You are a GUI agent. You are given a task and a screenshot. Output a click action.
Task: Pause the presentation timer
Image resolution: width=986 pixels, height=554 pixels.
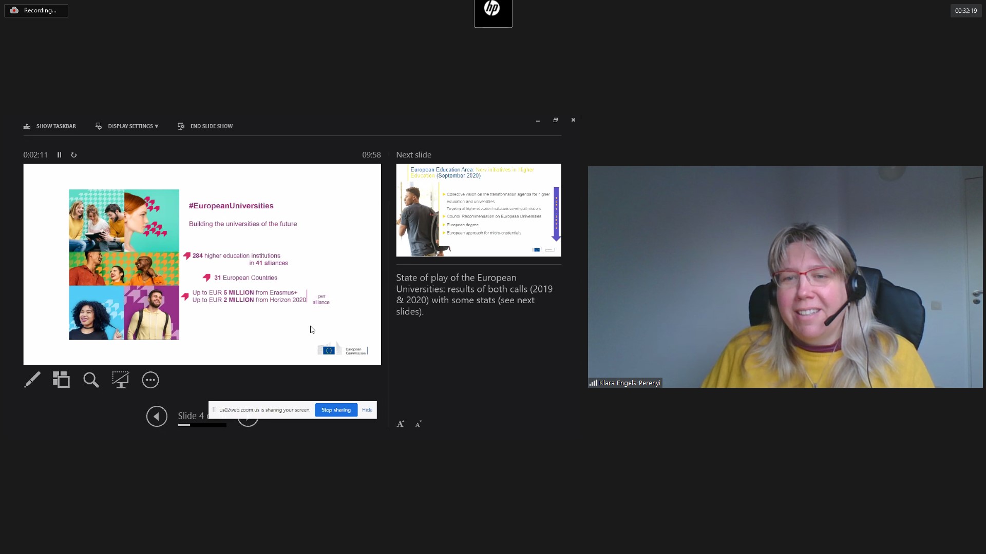point(60,155)
